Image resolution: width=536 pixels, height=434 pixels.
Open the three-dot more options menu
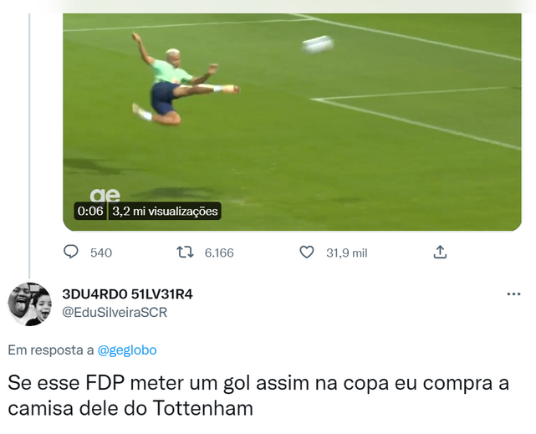513,294
